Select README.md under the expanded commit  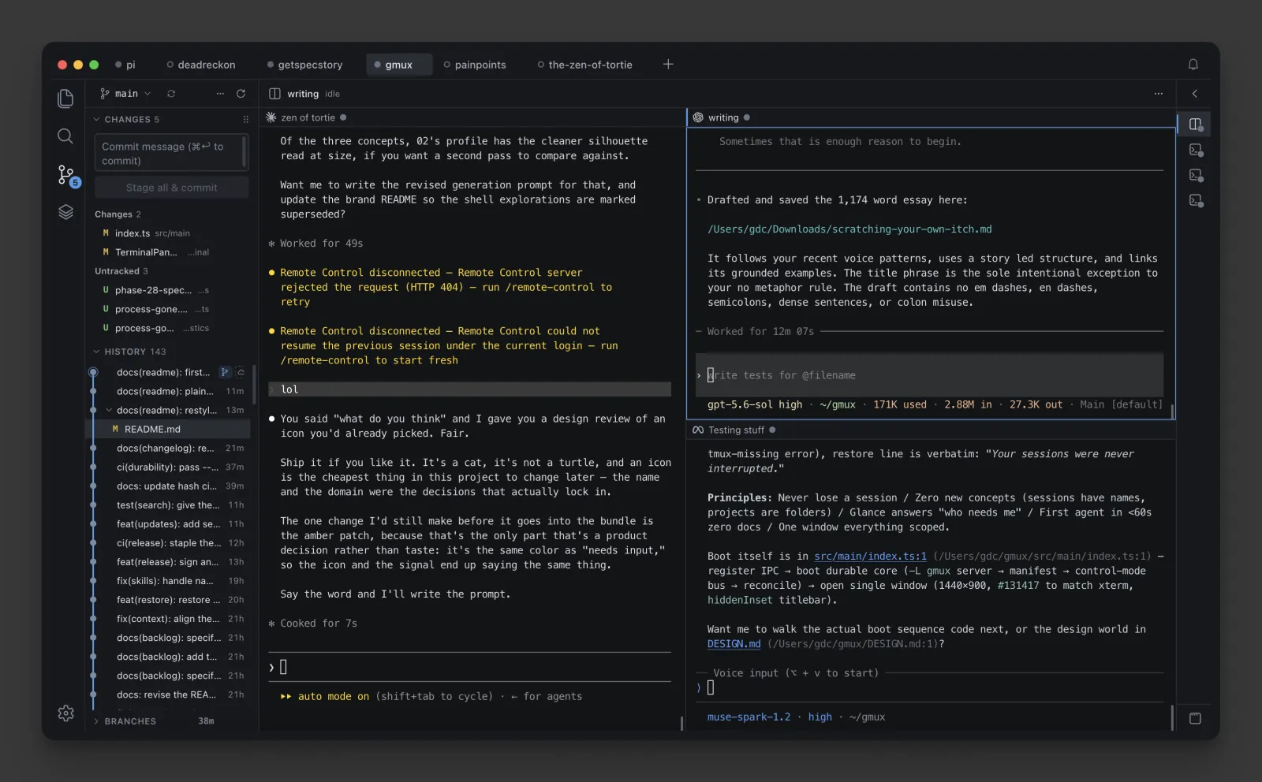[167, 429]
